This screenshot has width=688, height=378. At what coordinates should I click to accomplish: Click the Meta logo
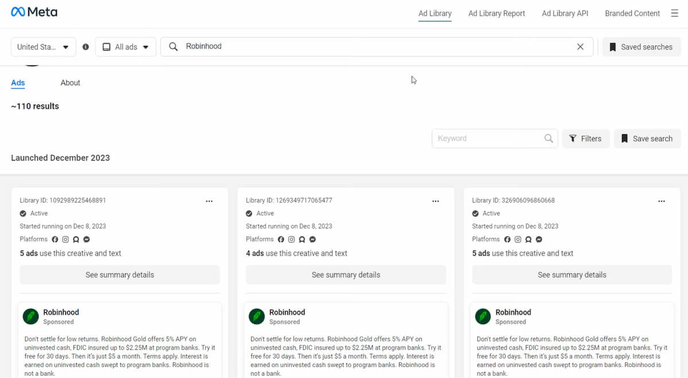point(33,11)
